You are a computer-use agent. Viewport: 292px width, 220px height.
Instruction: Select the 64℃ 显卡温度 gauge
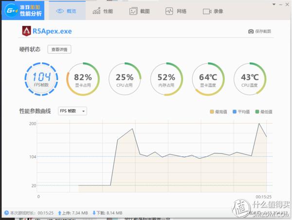coord(208,79)
